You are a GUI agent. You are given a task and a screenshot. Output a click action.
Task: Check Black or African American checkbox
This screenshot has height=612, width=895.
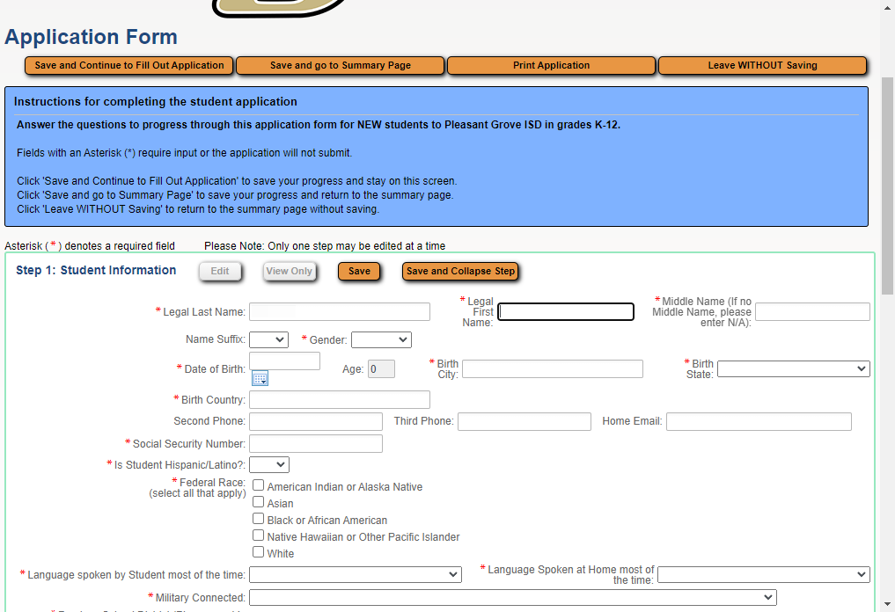pyautogui.click(x=259, y=519)
